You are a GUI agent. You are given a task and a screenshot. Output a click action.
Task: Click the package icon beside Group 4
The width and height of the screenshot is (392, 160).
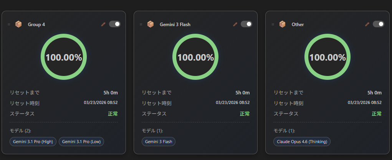[x=18, y=24]
